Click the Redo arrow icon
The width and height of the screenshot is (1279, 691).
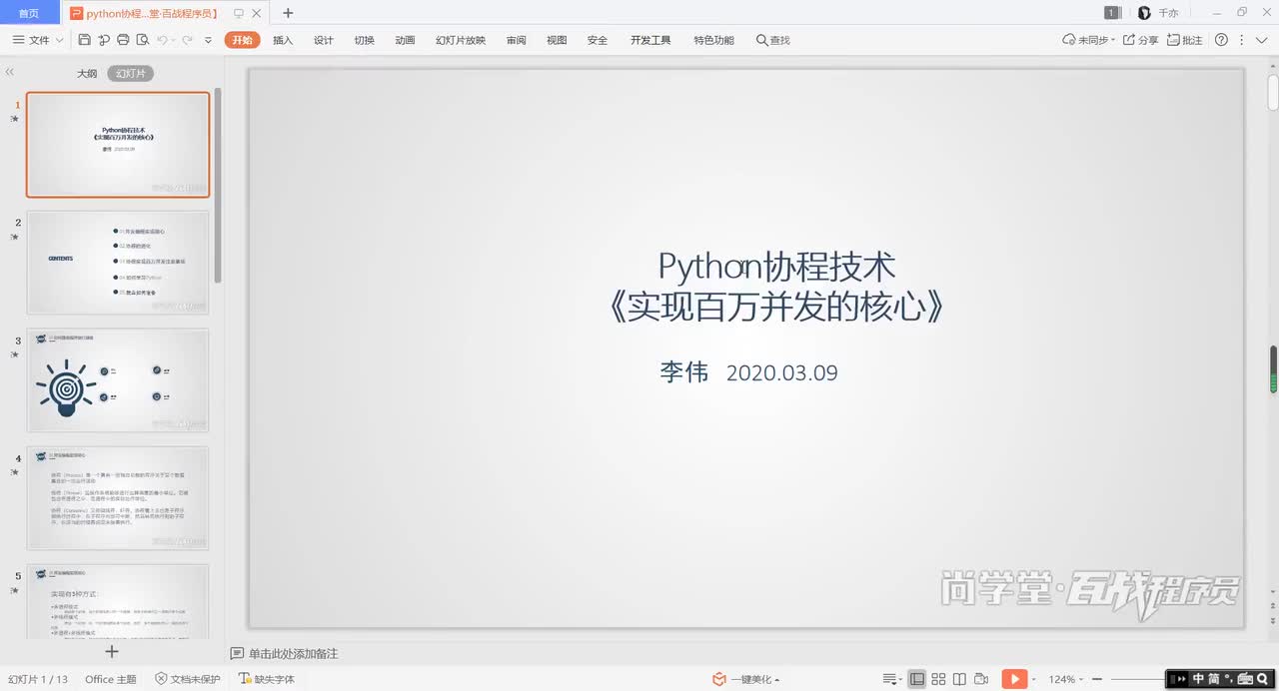[187, 40]
